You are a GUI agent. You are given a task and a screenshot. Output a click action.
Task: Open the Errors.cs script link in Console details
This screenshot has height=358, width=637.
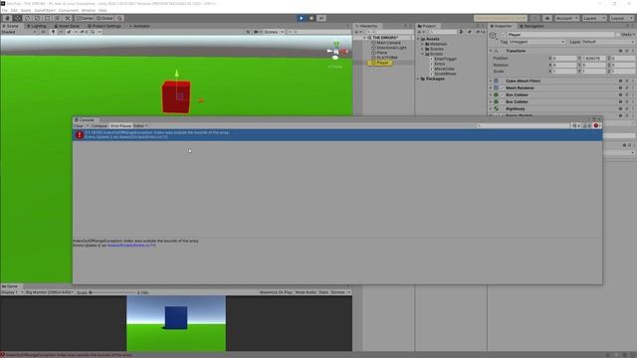click(x=131, y=246)
